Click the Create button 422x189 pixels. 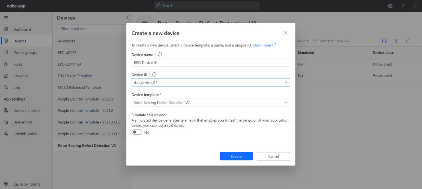236,156
